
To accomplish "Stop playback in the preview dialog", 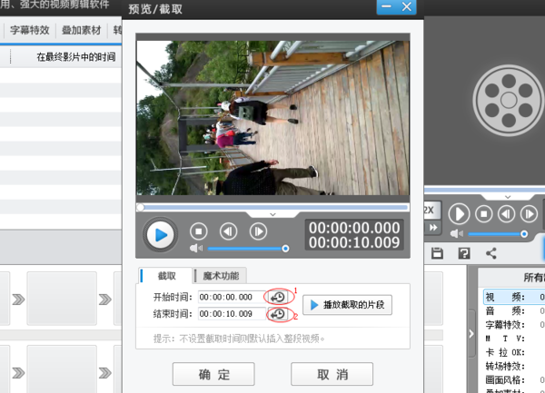I will coord(201,231).
